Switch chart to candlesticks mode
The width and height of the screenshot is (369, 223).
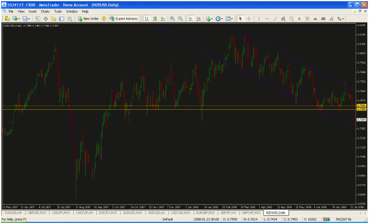tap(155, 19)
